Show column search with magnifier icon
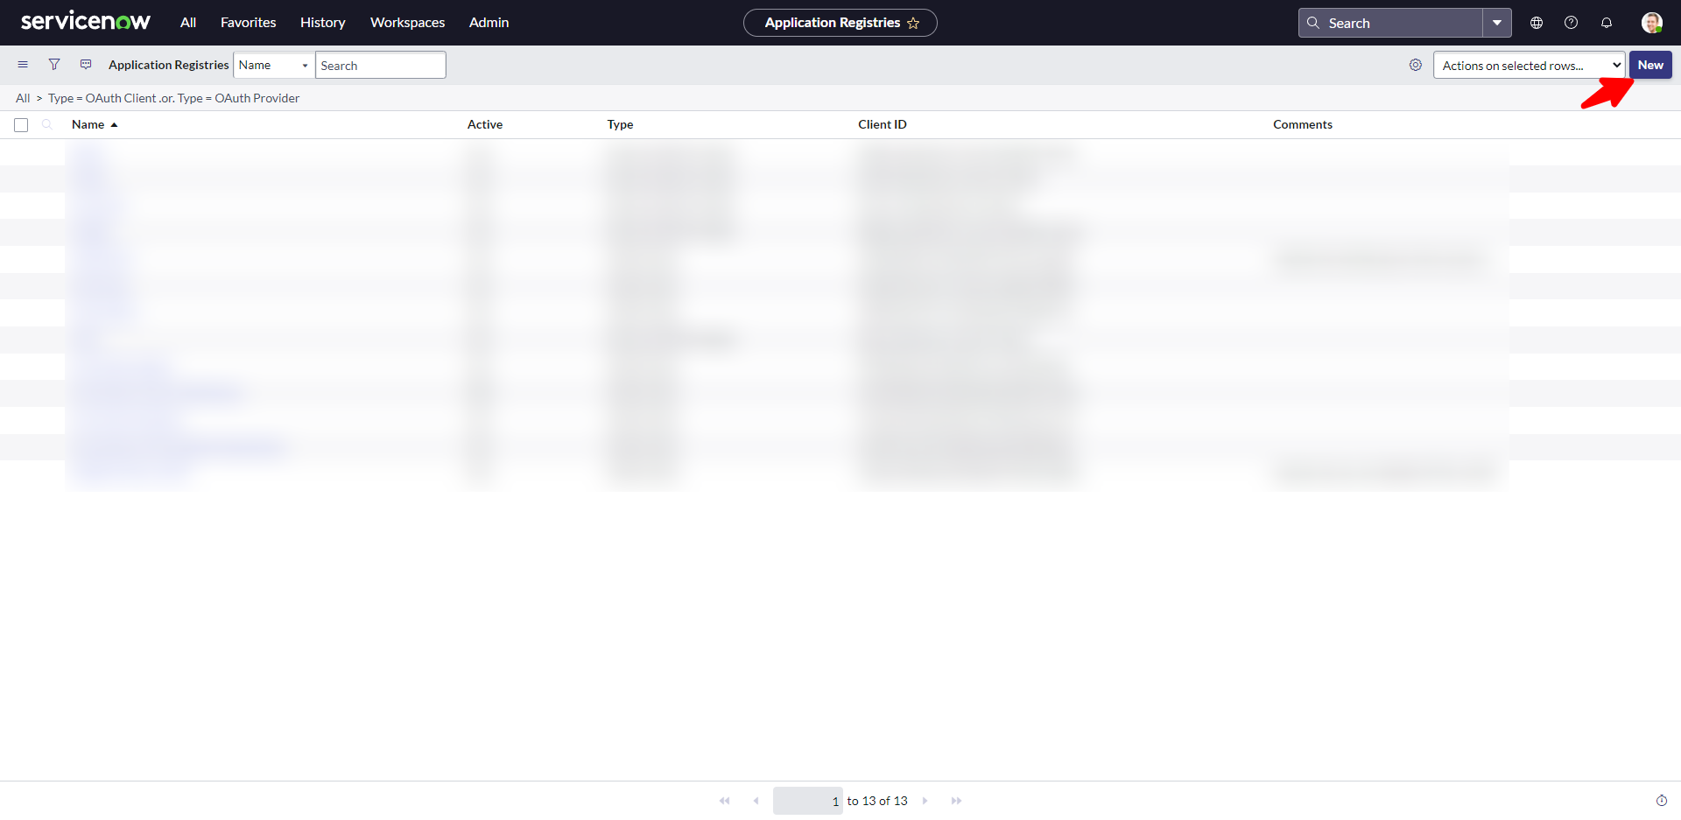The width and height of the screenshot is (1681, 820). coord(47,124)
